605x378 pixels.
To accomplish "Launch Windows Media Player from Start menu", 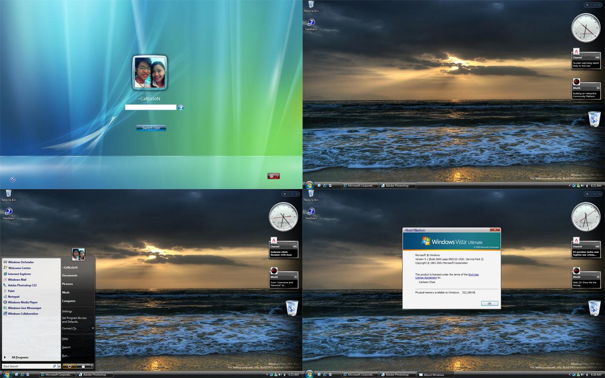I will tap(20, 302).
